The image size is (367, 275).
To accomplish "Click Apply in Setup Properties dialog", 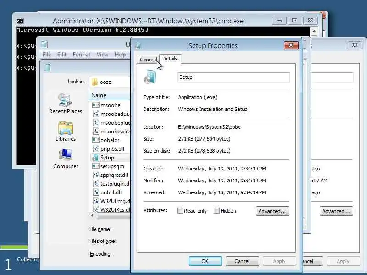I will [x=279, y=261].
